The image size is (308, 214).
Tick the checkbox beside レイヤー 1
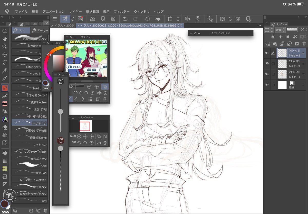273,74
